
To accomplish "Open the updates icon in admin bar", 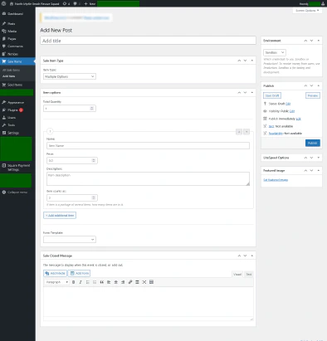I will pos(65,3).
